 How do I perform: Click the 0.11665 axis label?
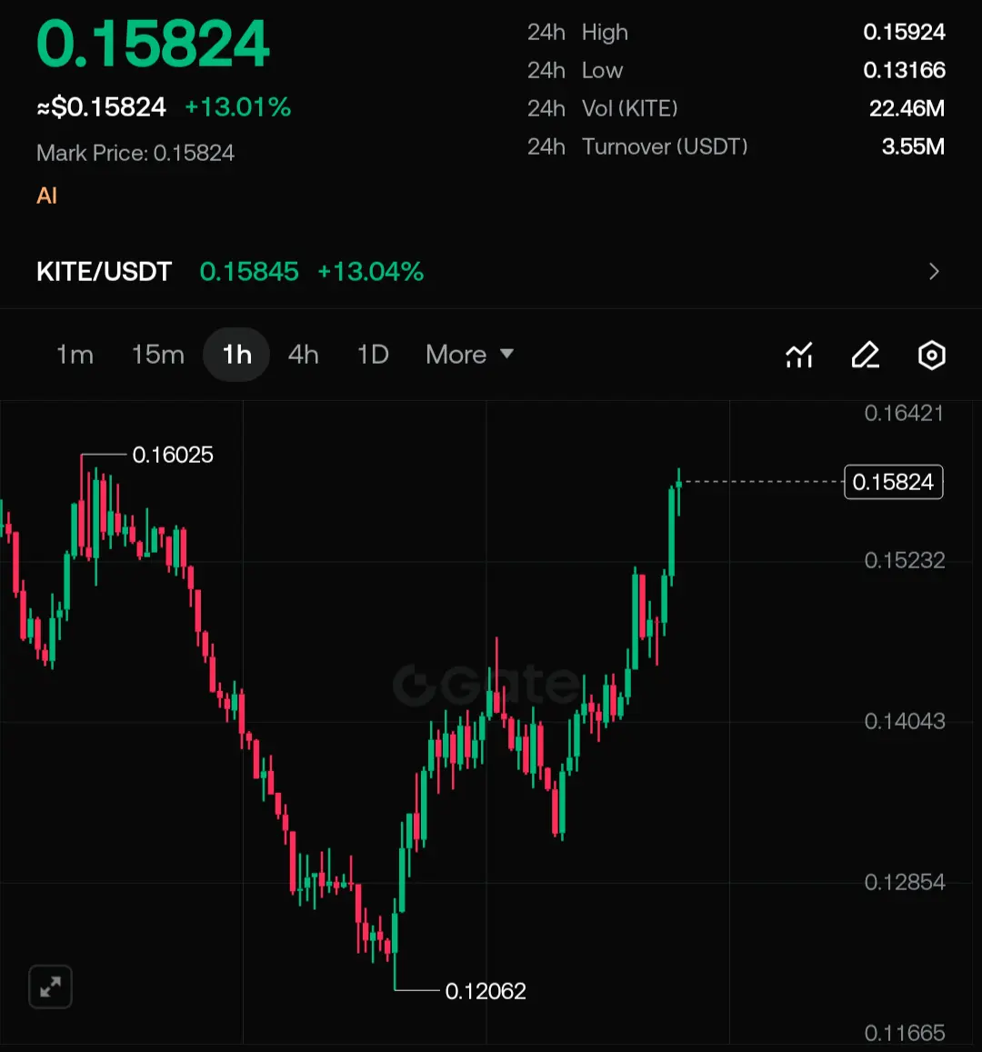click(904, 1033)
